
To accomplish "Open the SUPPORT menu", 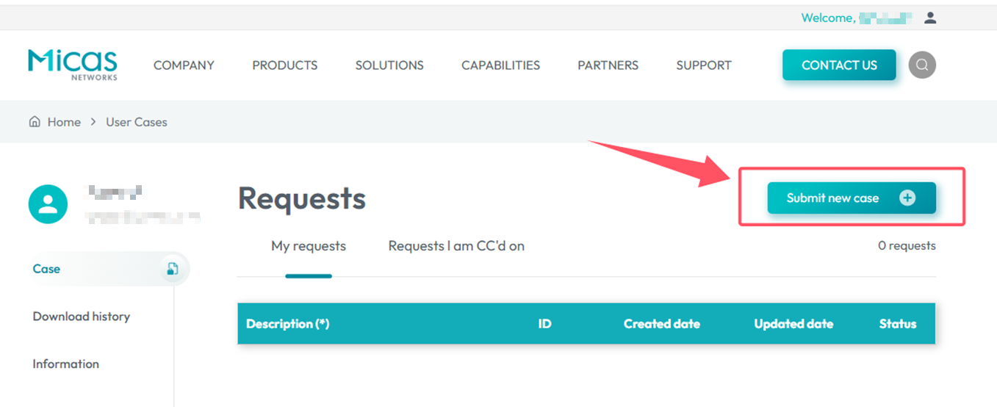I will tap(704, 65).
